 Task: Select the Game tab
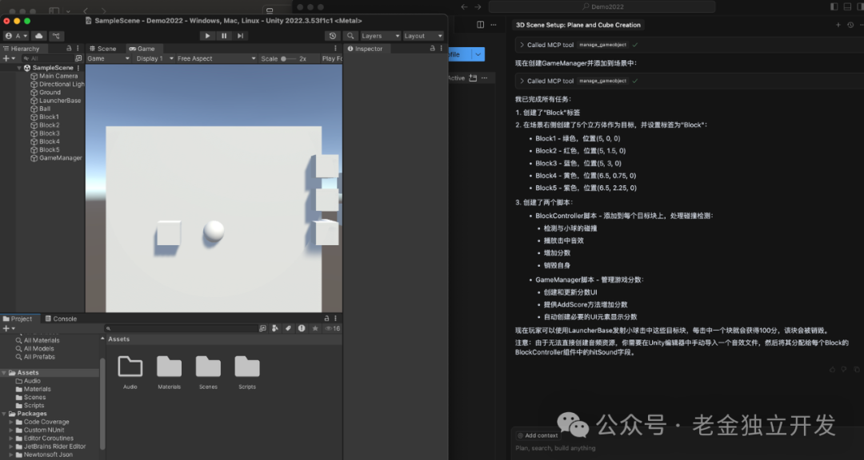[x=142, y=49]
